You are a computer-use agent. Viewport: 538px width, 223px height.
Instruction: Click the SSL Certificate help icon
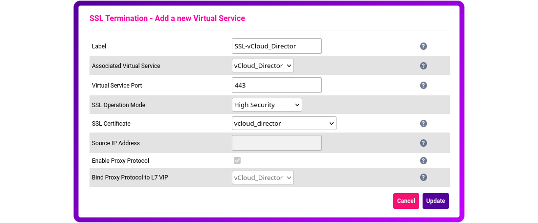coord(424,124)
